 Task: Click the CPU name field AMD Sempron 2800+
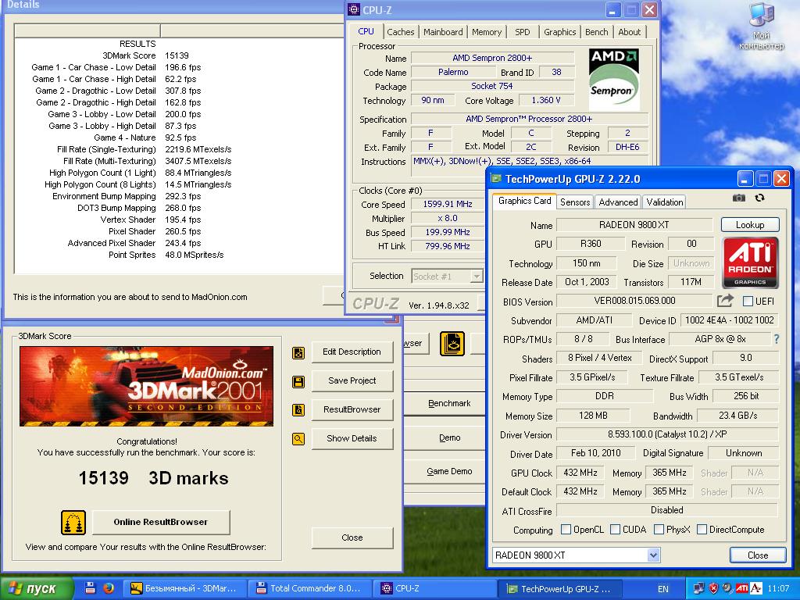coord(492,58)
